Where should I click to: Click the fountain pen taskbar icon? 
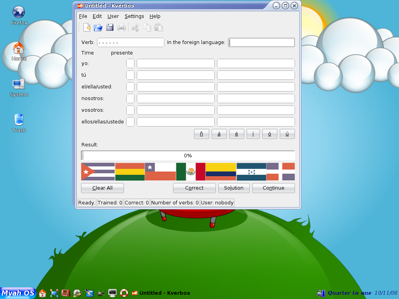(x=89, y=293)
